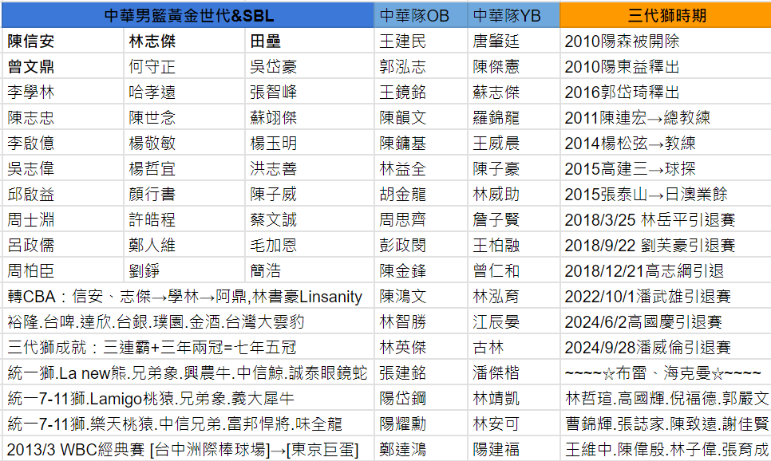Select the cell 李啟億

click(x=63, y=143)
